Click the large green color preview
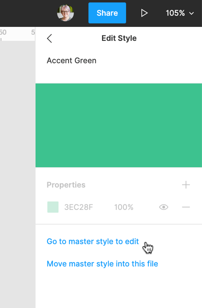Viewport: 202px width, 308px height. [119, 125]
